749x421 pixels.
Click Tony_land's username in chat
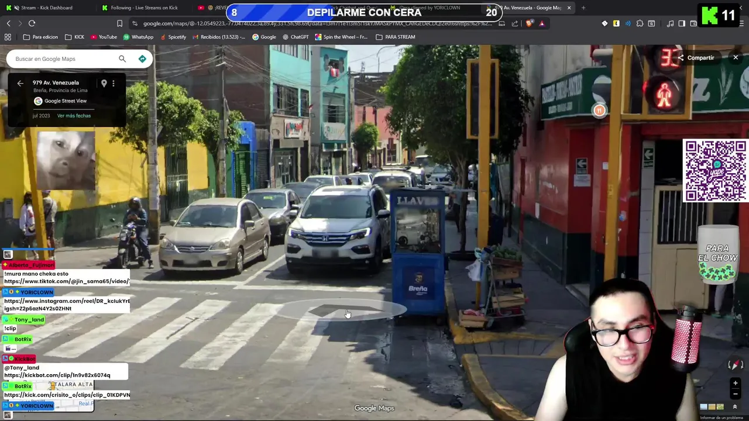coord(29,320)
